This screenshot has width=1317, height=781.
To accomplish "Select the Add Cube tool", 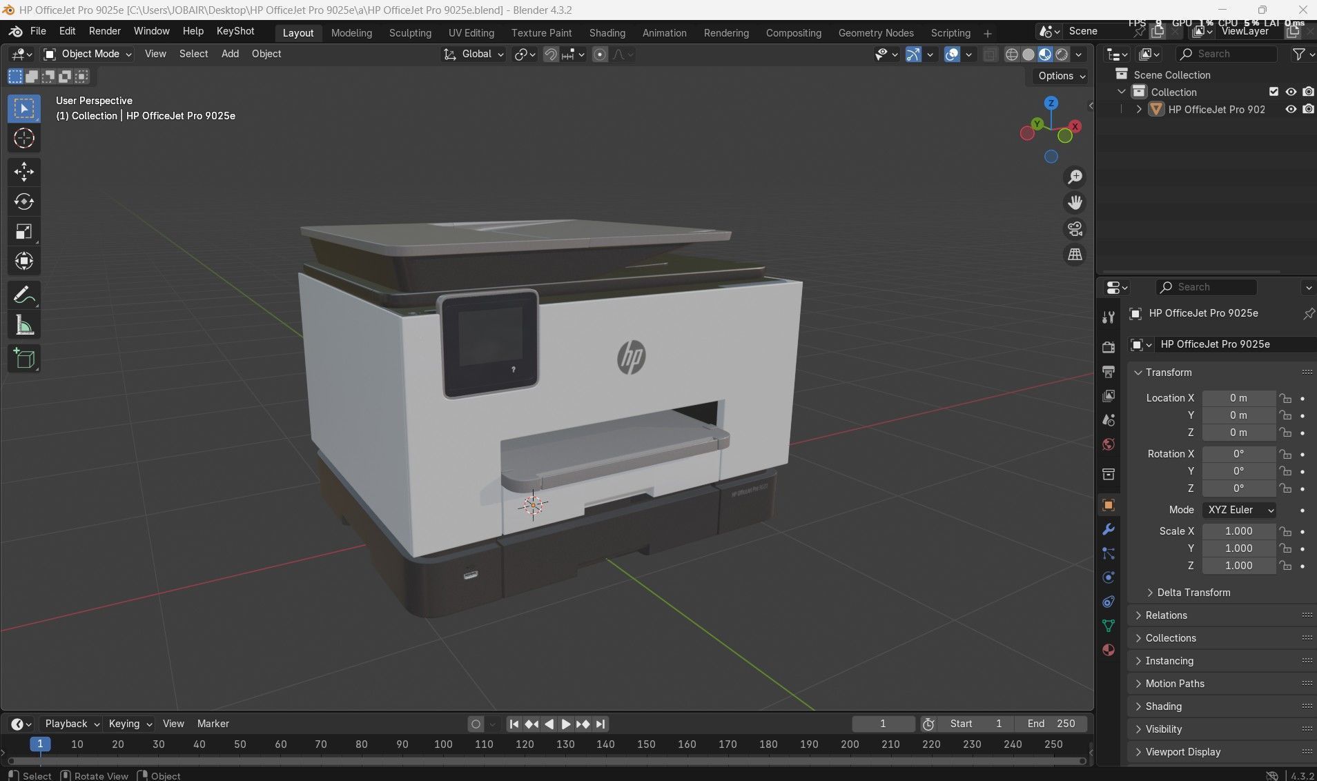I will (x=24, y=359).
